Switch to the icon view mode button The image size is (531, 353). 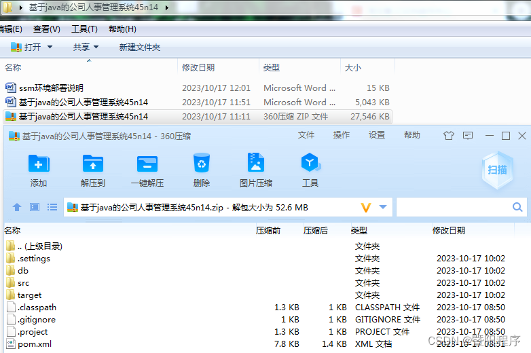(35, 207)
